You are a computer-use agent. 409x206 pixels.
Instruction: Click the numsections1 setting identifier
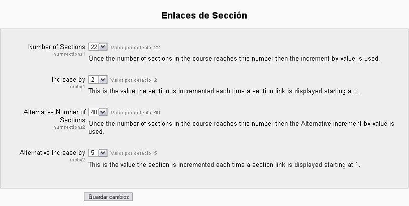coord(69,54)
